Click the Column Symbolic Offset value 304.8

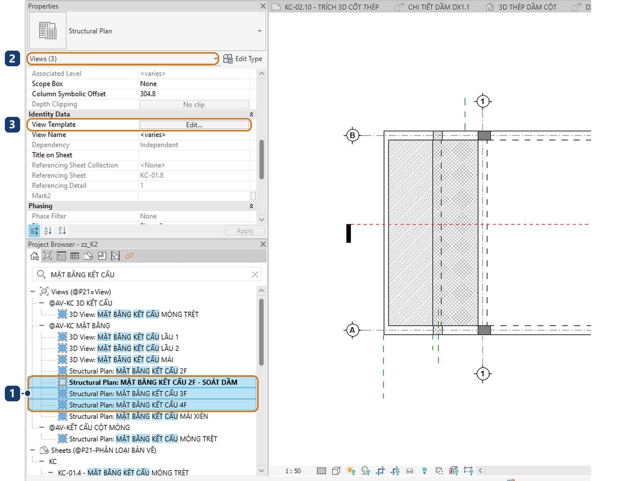(x=194, y=94)
